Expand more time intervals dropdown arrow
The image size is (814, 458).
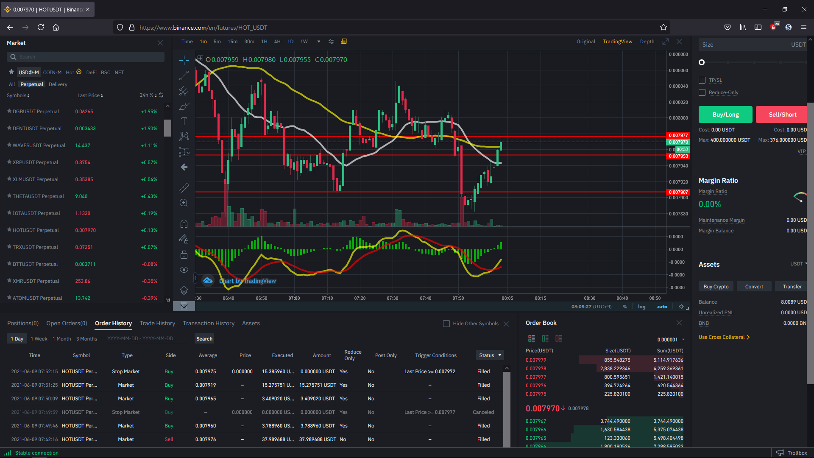click(x=319, y=42)
